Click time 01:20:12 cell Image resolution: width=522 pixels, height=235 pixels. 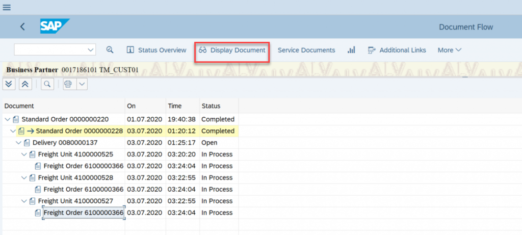(x=181, y=131)
